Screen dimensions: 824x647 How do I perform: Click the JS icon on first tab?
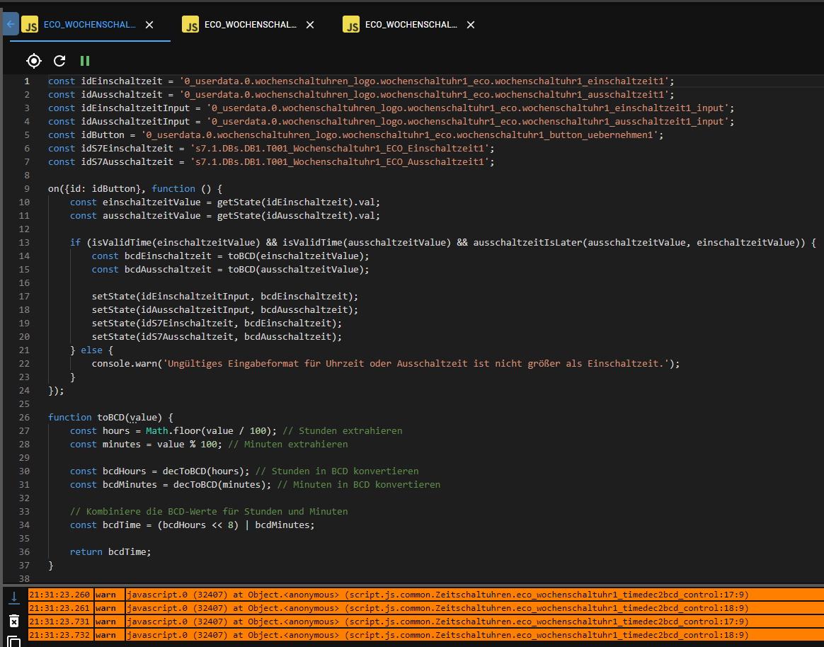point(30,24)
